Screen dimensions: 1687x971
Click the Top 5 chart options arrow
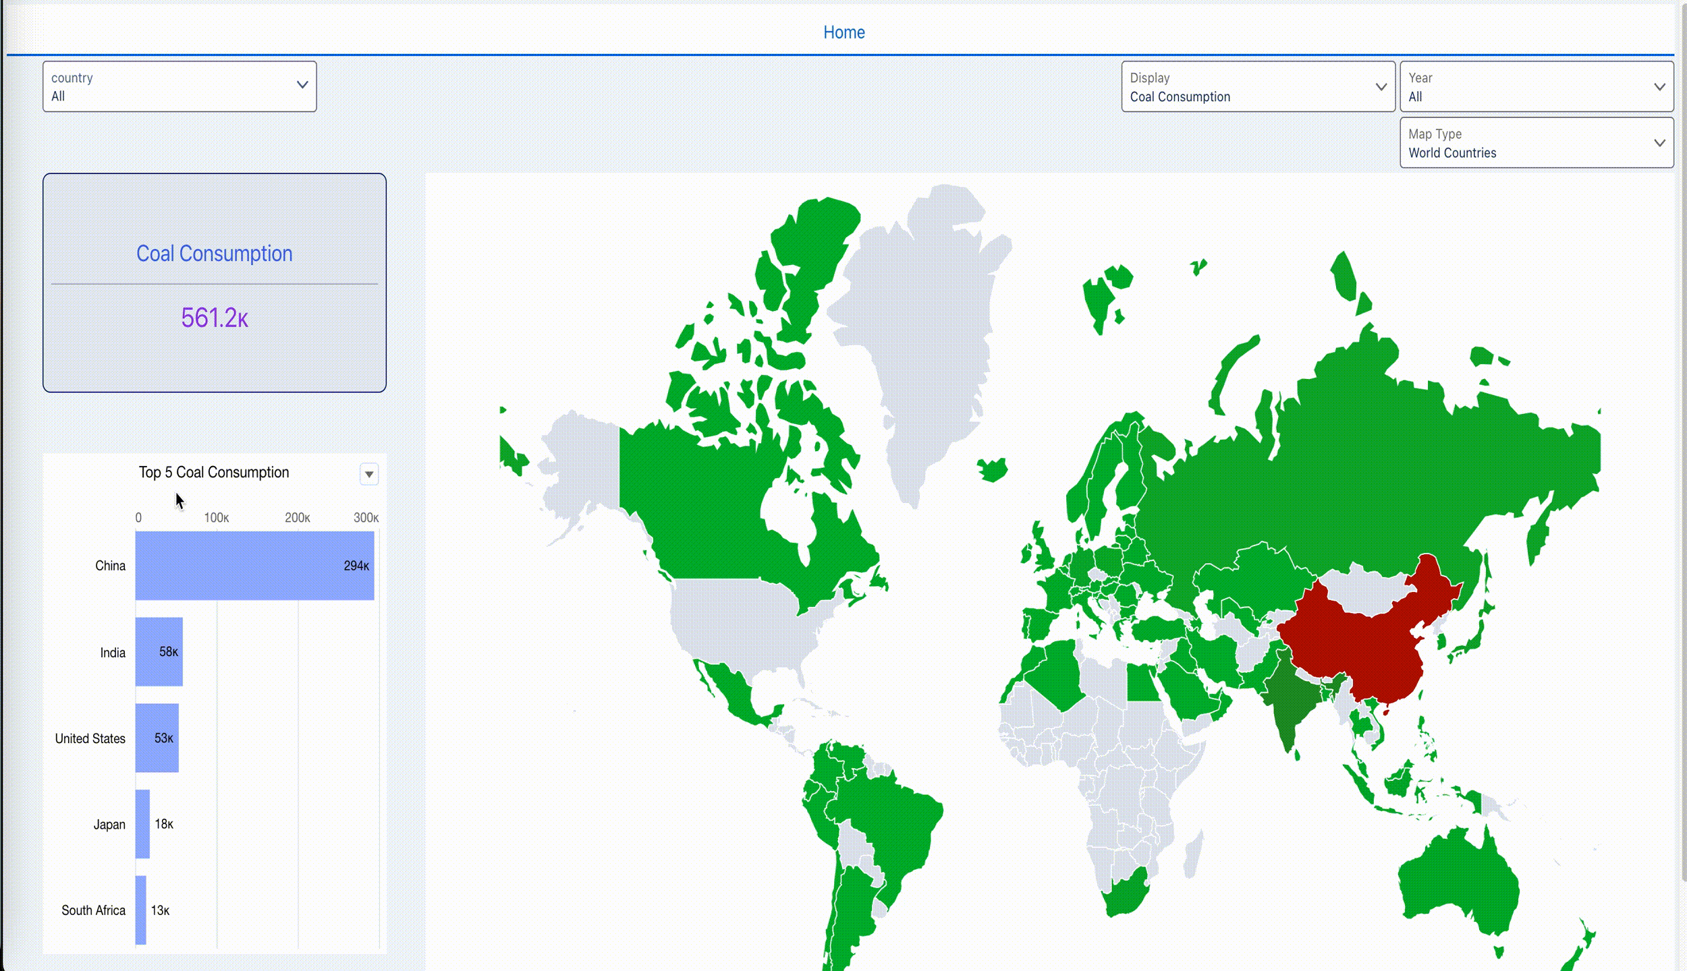369,474
